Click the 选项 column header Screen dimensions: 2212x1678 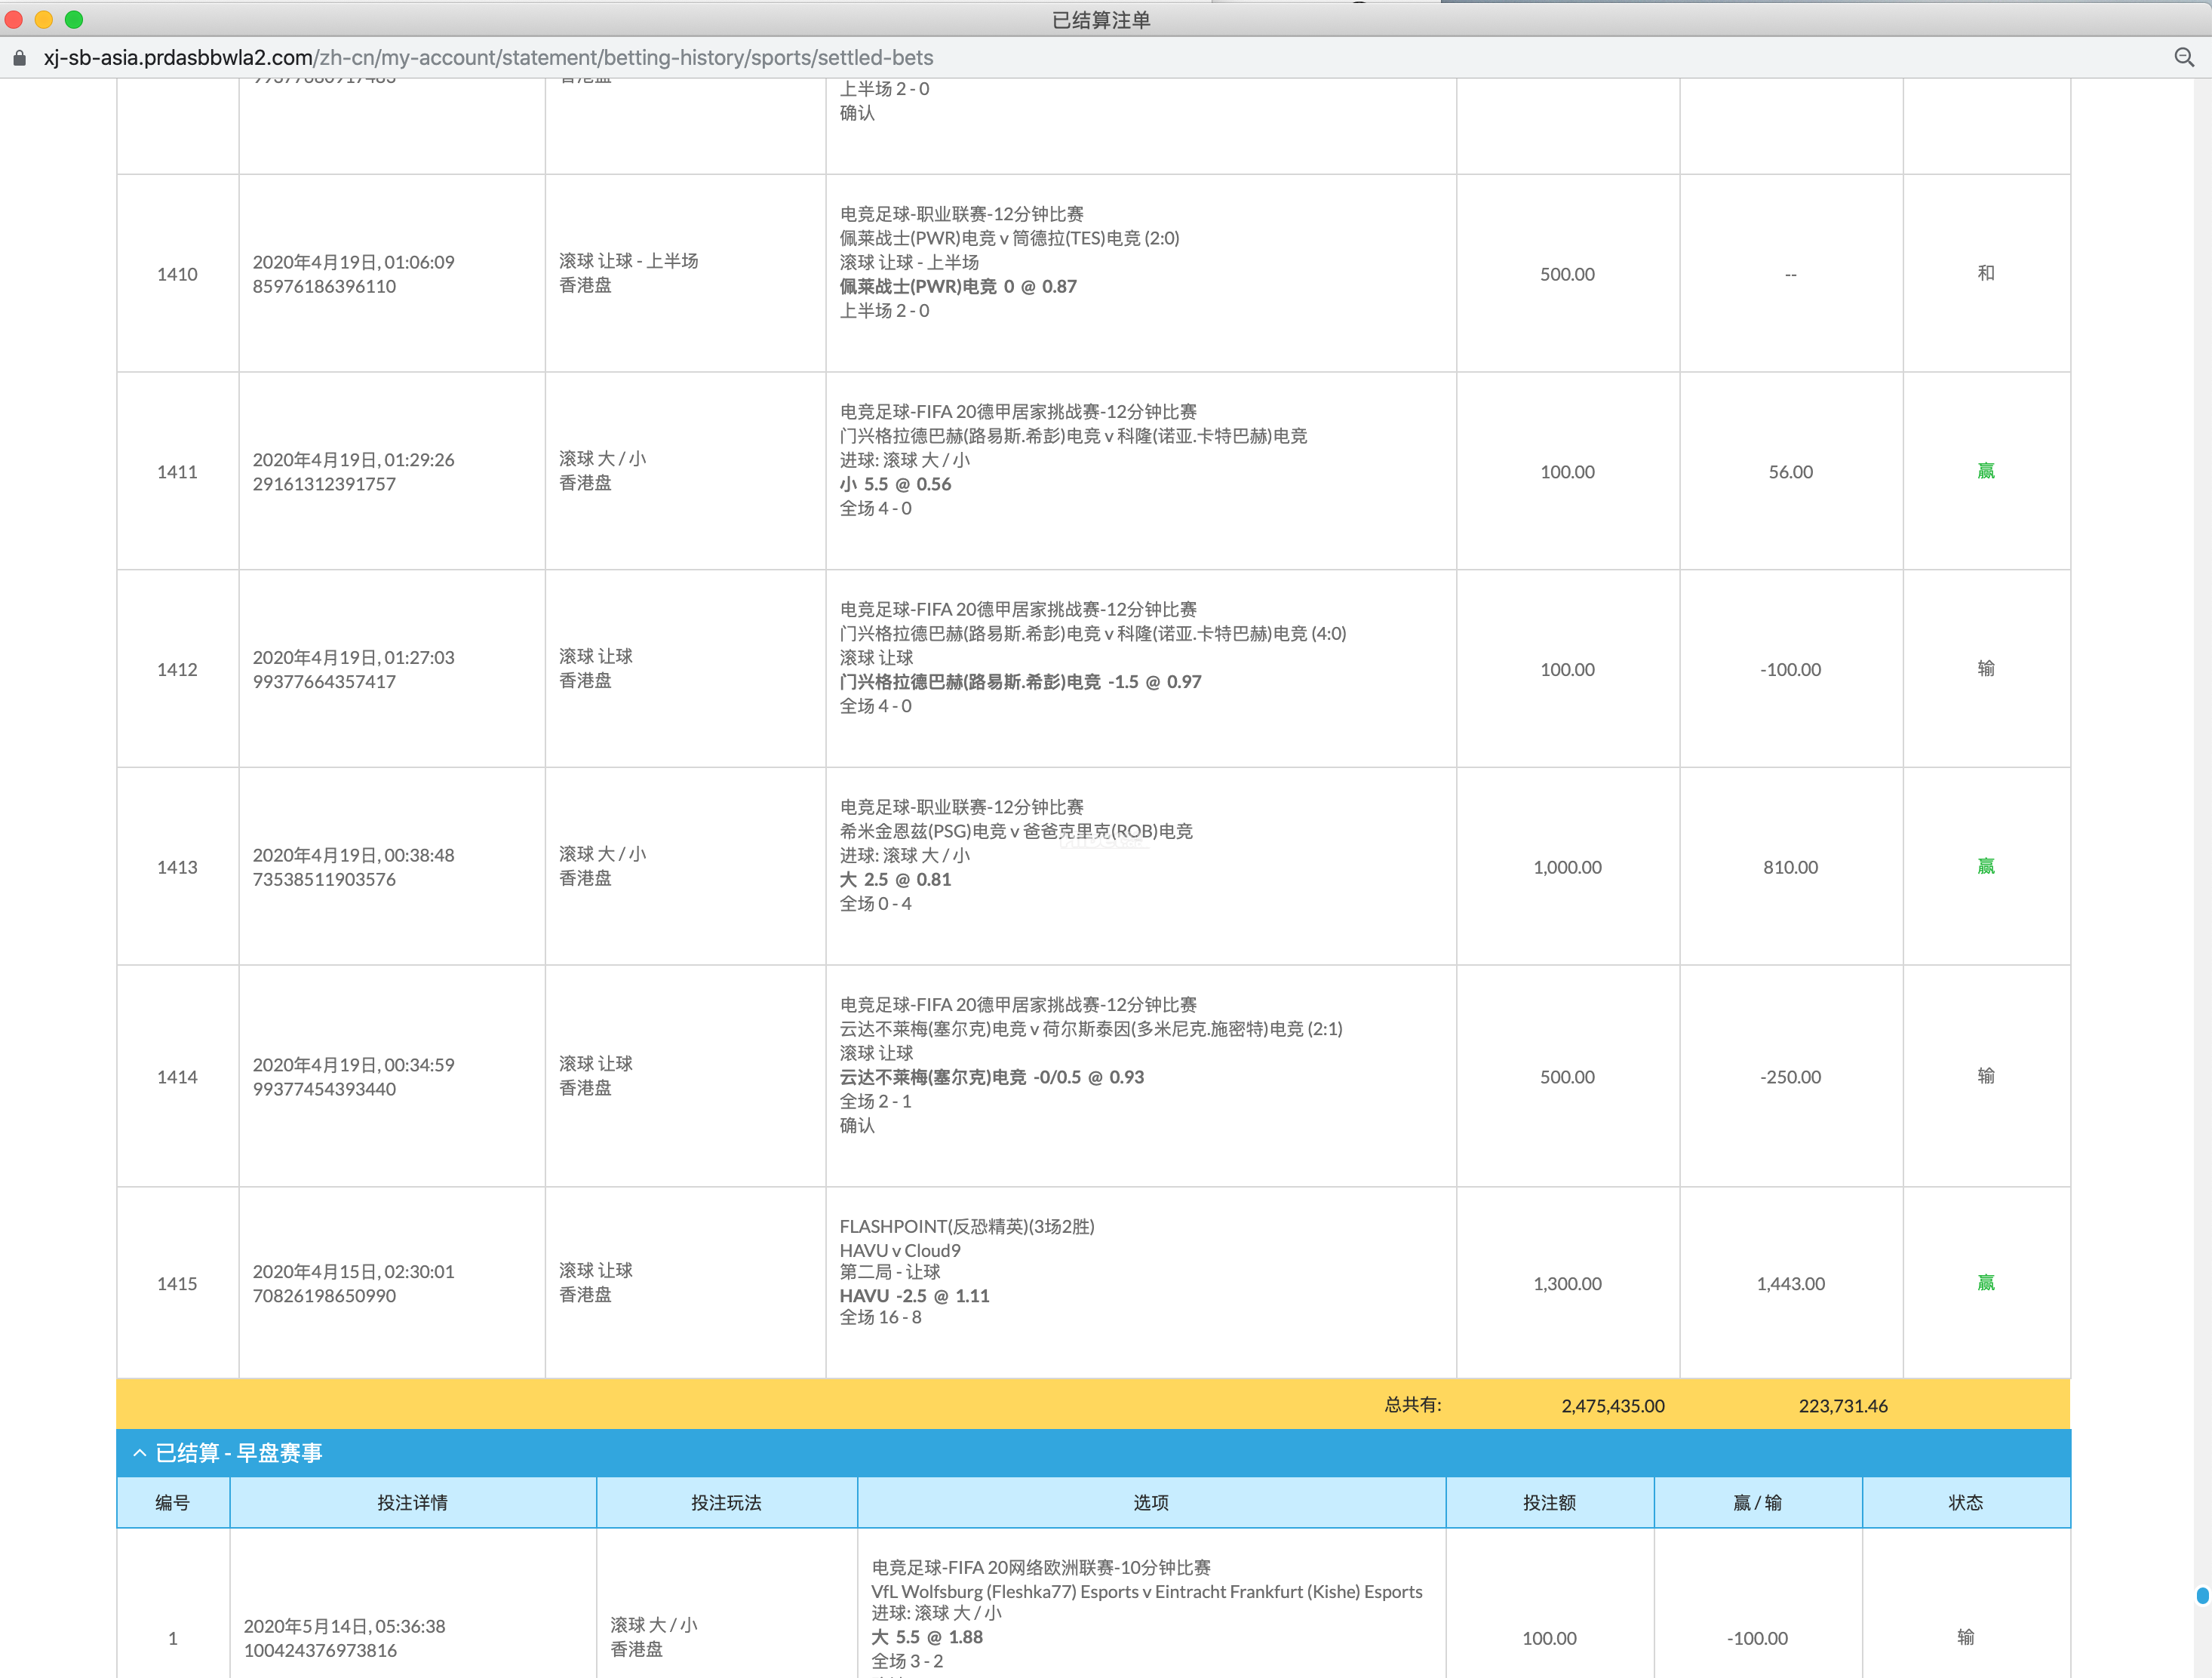point(1150,1502)
